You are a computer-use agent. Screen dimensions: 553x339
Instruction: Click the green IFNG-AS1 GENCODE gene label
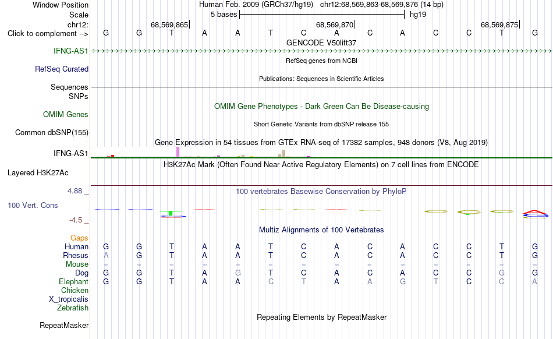[70, 51]
